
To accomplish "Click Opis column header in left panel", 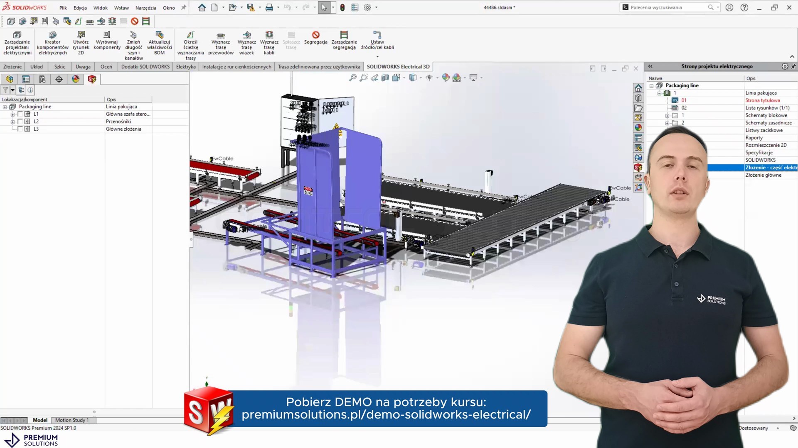I will click(128, 100).
